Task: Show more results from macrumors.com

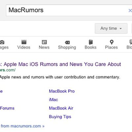Action: (x=22, y=126)
